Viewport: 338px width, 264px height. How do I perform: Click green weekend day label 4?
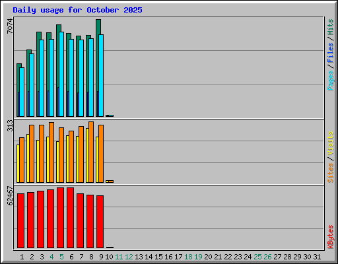point(51,257)
